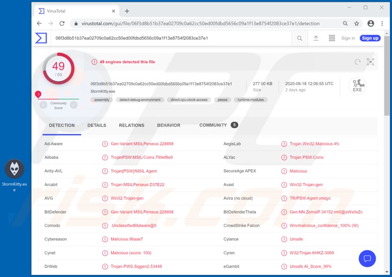The image size is (392, 277).
Task: Open the Chrome three-dot menu
Action: point(382,23)
